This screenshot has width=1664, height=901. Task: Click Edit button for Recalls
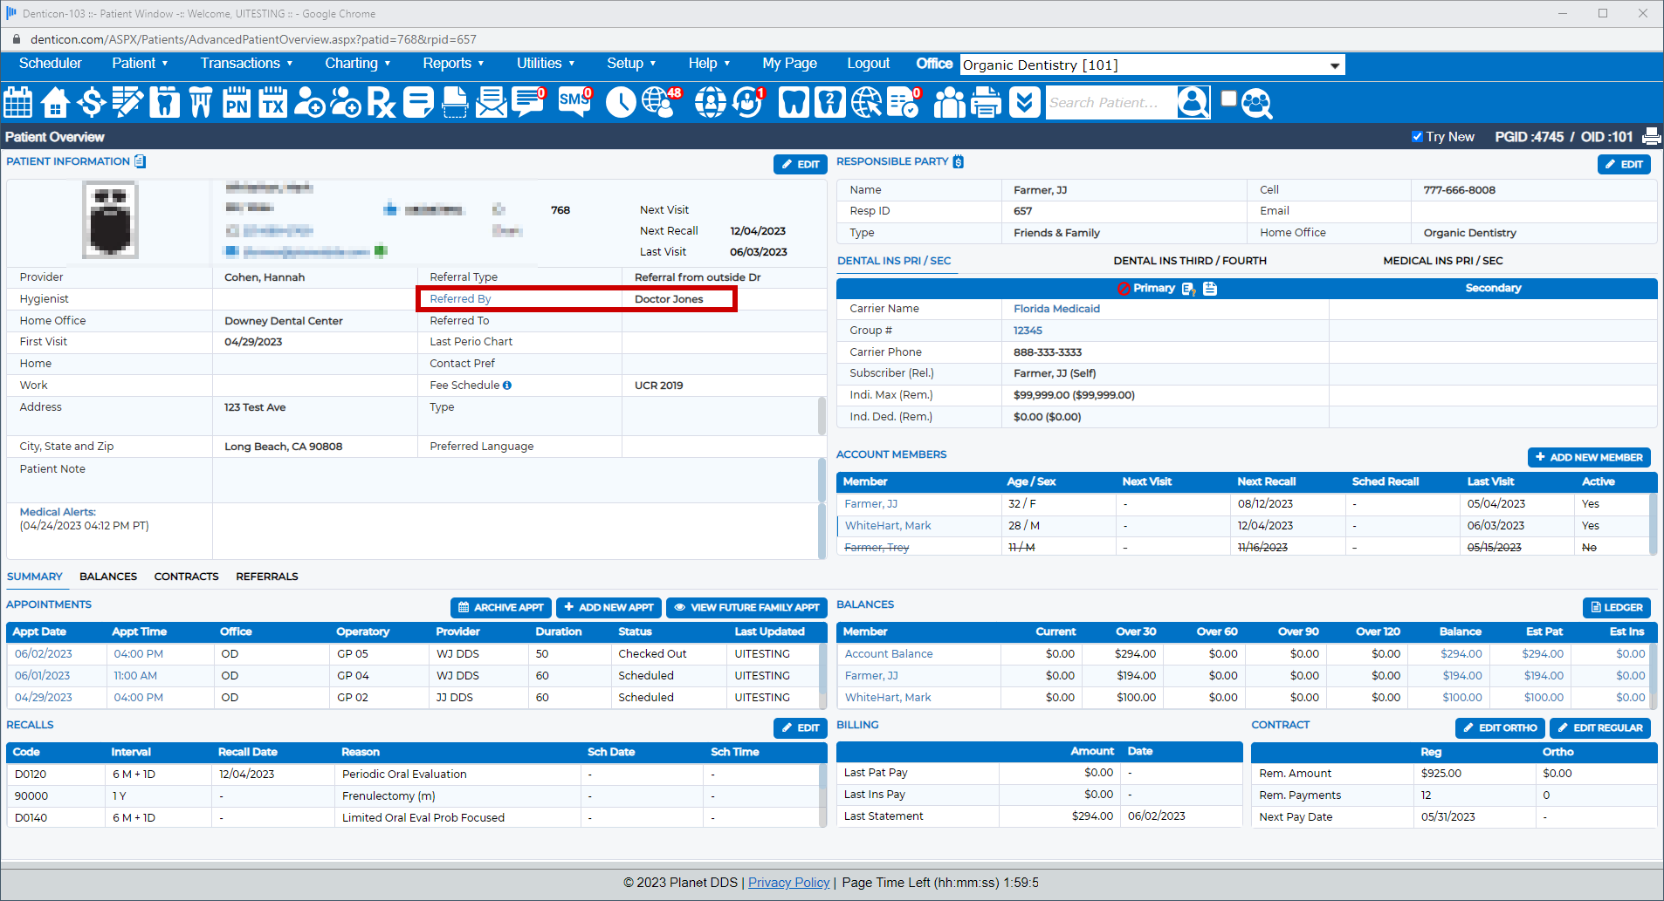click(801, 727)
